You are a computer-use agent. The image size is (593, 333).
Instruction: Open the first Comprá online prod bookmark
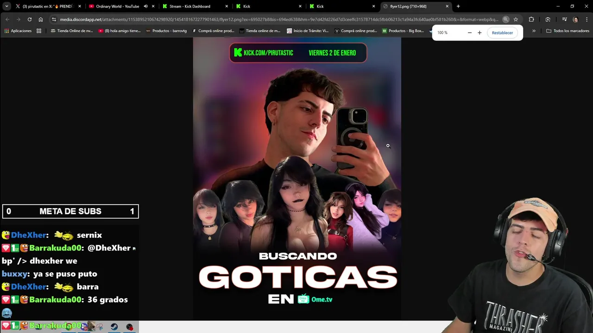point(213,31)
